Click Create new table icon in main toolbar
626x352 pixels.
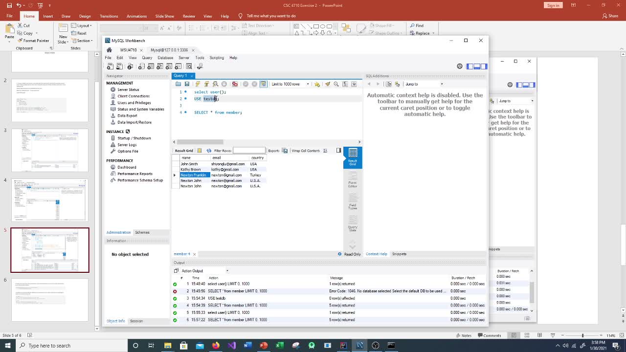click(151, 66)
